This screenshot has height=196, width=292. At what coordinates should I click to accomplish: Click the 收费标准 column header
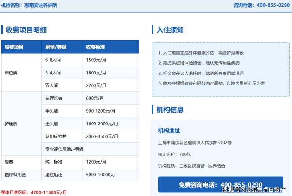(110, 47)
